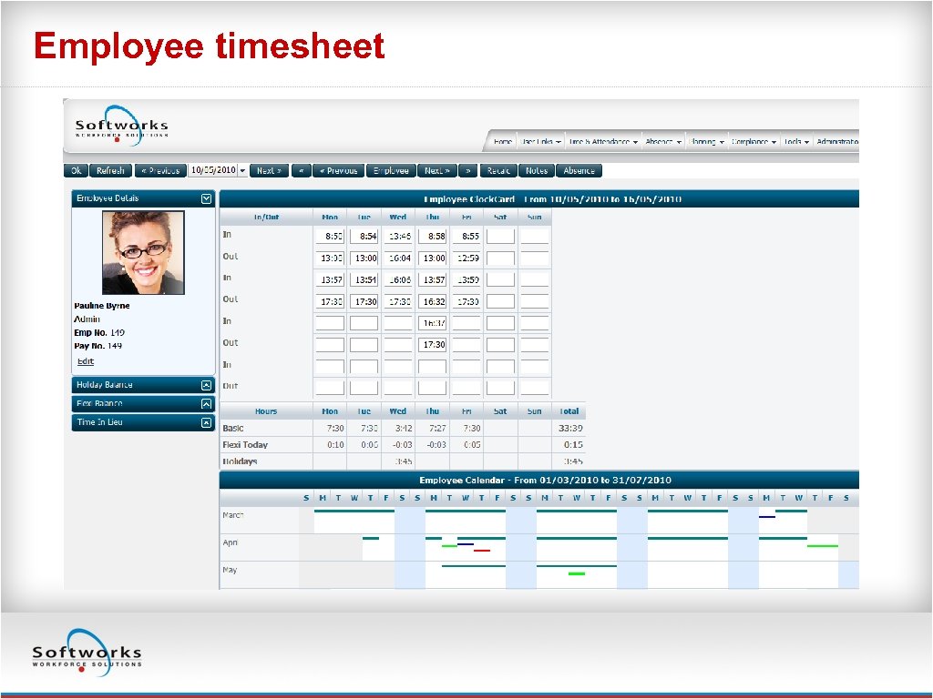Click the Ok button
This screenshot has width=933, height=699.
click(x=76, y=170)
